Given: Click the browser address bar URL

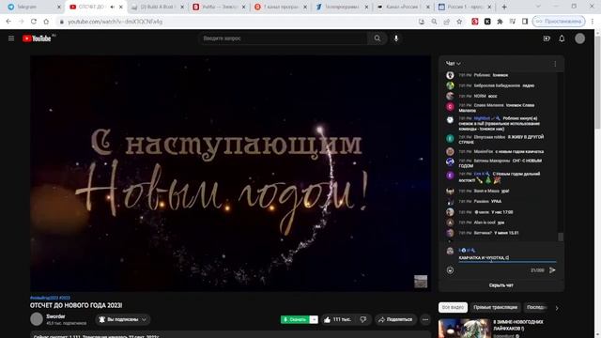Looking at the screenshot, I should pos(115,22).
